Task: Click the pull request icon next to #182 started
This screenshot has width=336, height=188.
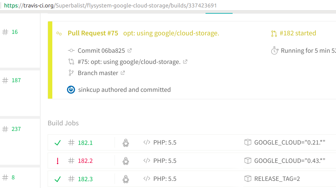Action: coord(274,33)
